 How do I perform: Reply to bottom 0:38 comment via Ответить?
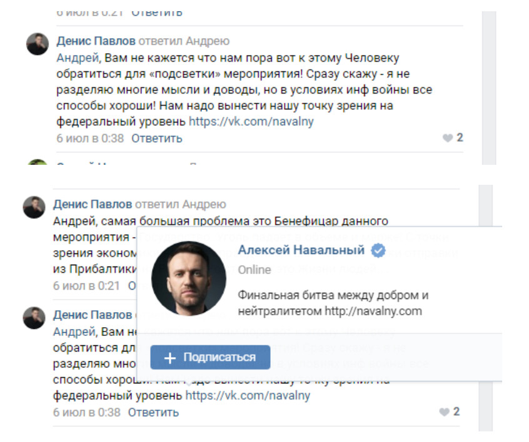(x=153, y=413)
